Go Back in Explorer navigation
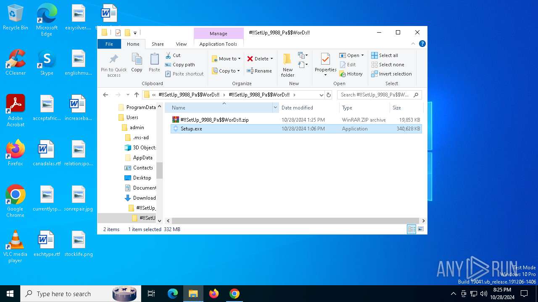The height and width of the screenshot is (302, 538). click(105, 95)
